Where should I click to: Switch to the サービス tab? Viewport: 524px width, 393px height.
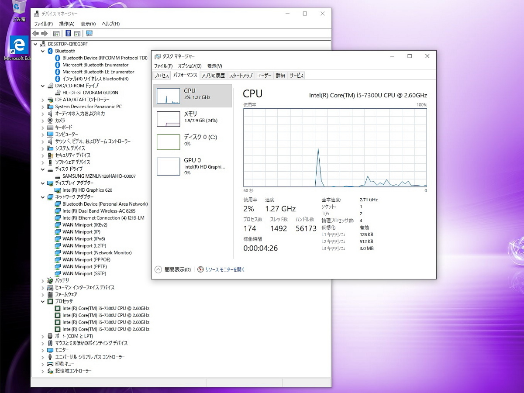[x=296, y=76]
